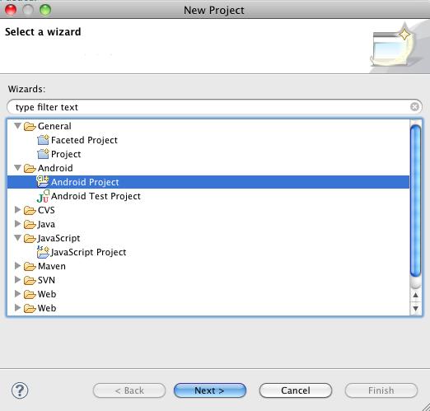Expand the SVN category
This screenshot has height=411, width=430.
[17, 280]
